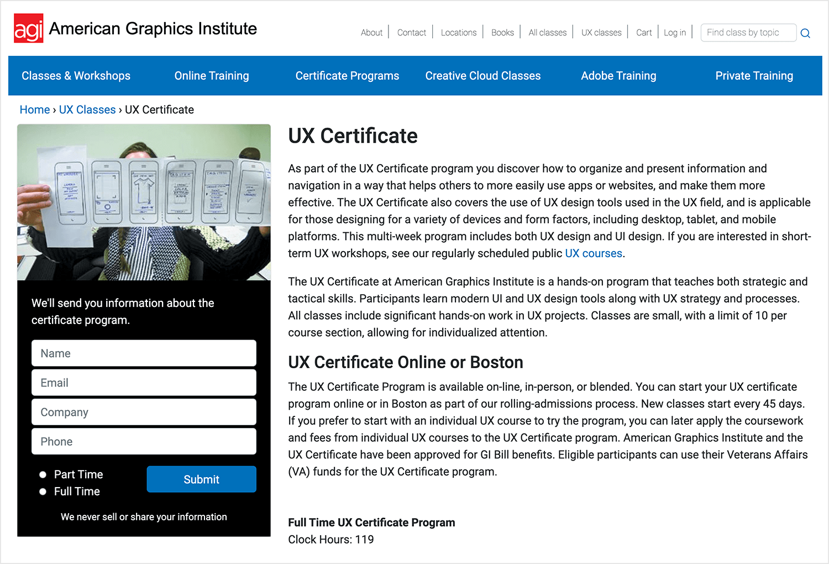Open the Contact link
Image resolution: width=829 pixels, height=564 pixels.
(x=412, y=33)
